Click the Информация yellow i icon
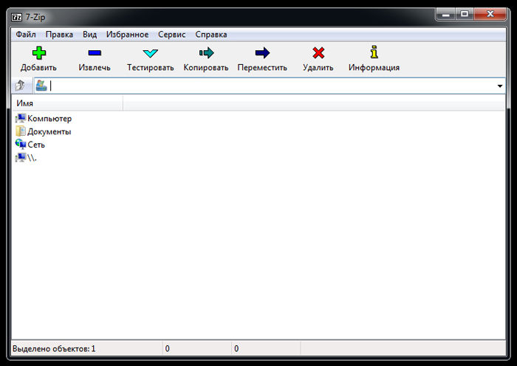 [374, 52]
